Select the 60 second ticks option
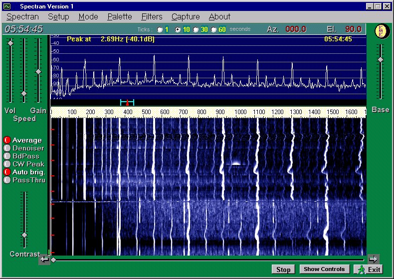394x279 pixels. tap(214, 29)
